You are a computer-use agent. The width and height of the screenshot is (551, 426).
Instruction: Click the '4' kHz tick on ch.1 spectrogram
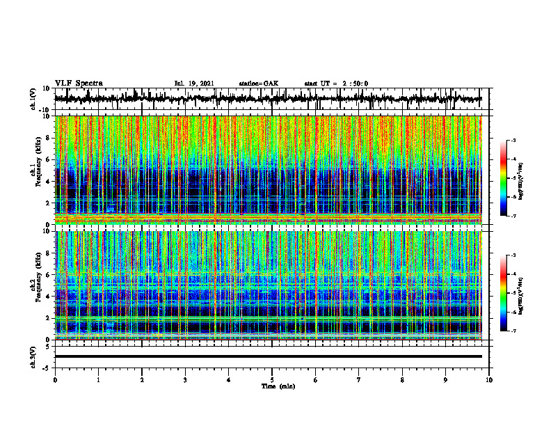pyautogui.click(x=49, y=182)
